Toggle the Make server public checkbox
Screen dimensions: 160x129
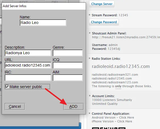point(7,87)
